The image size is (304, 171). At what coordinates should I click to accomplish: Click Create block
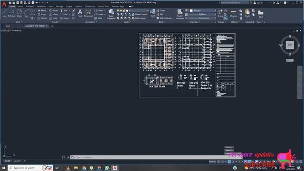coord(161,10)
